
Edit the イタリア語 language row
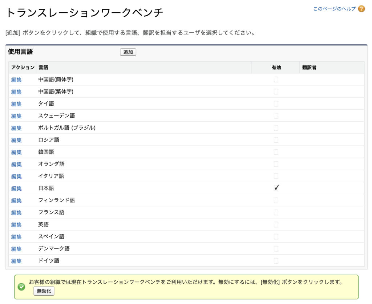pyautogui.click(x=16, y=176)
